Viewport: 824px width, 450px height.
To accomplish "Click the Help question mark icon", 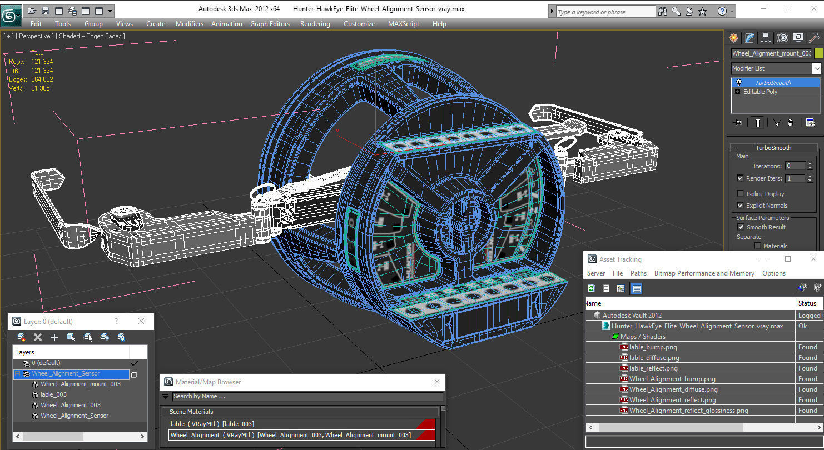I will tap(722, 11).
